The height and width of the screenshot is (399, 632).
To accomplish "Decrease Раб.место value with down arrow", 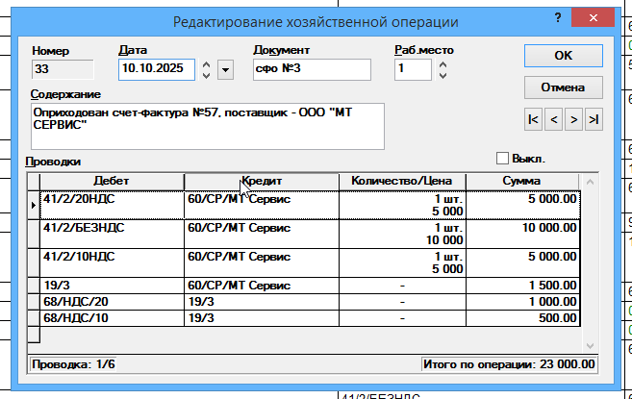I will (442, 75).
